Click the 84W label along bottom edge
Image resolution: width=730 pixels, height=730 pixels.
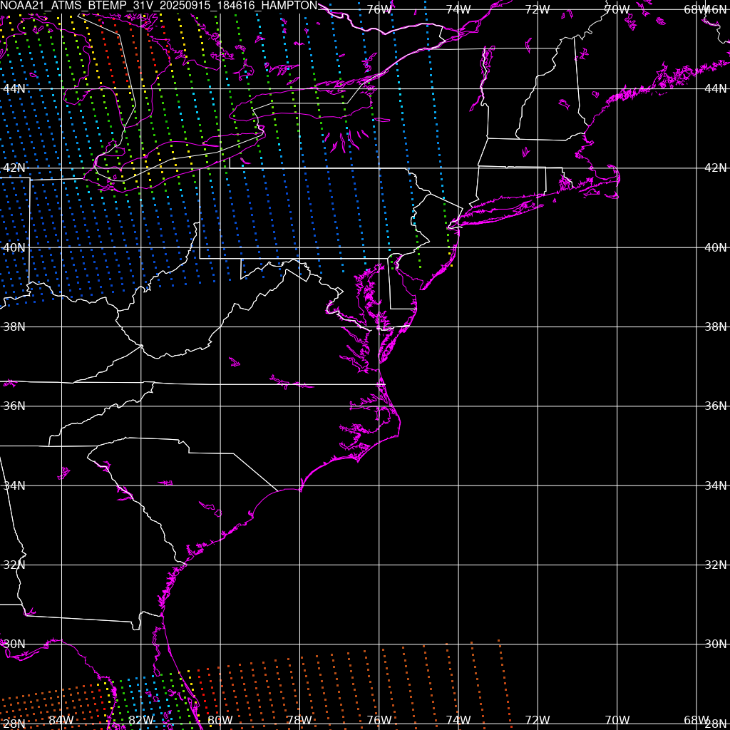[61, 720]
